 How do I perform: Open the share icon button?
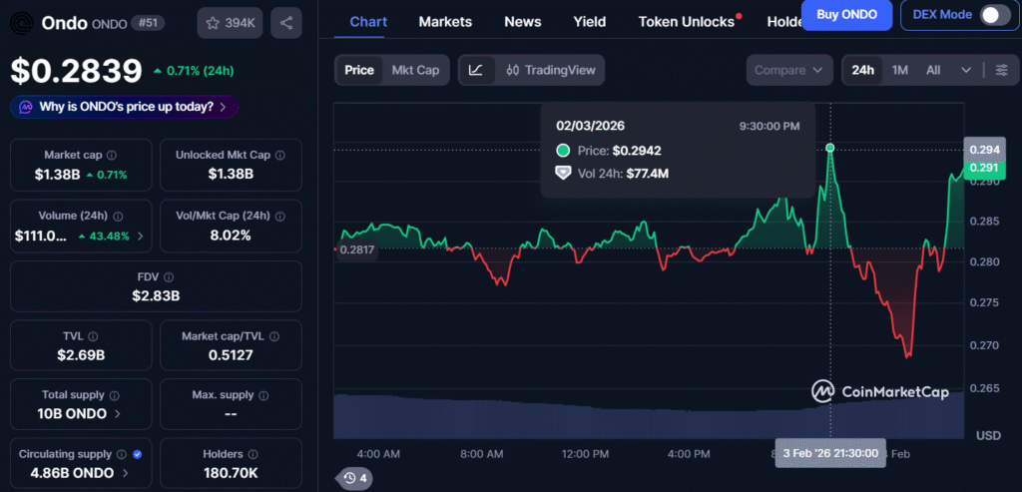point(286,24)
